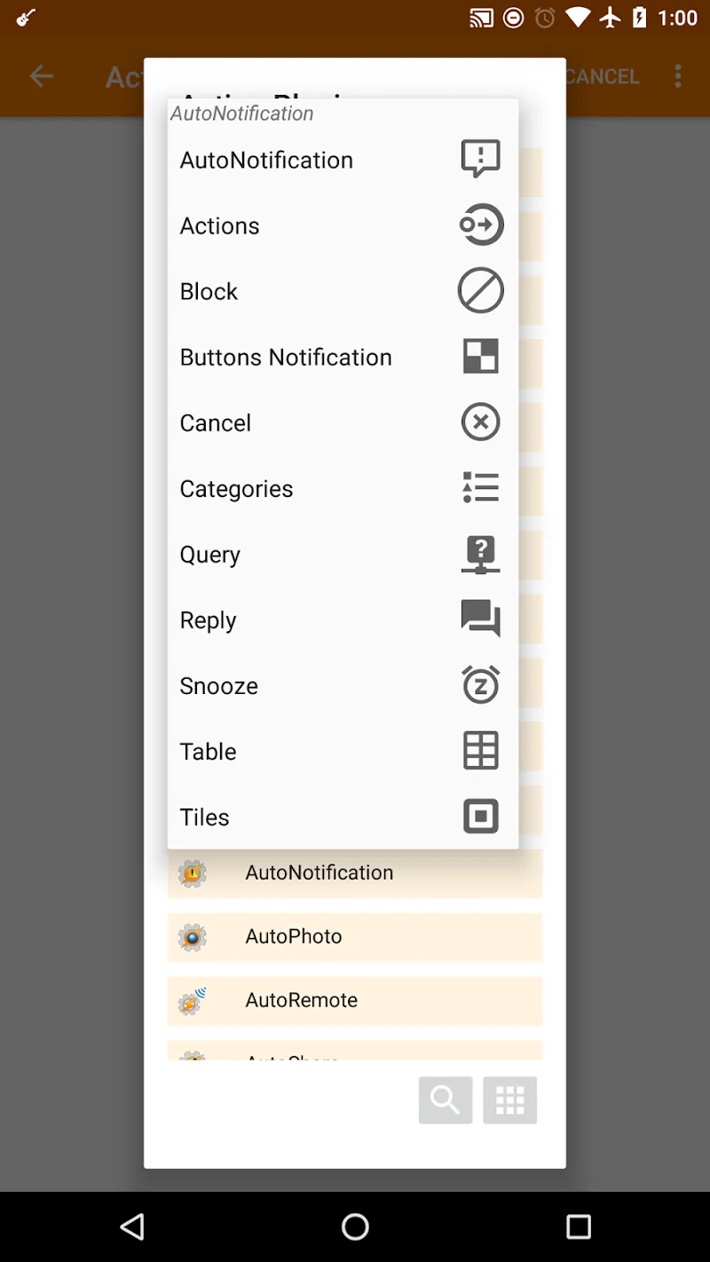Tap the Categories list icon
This screenshot has width=710, height=1262.
tap(480, 487)
